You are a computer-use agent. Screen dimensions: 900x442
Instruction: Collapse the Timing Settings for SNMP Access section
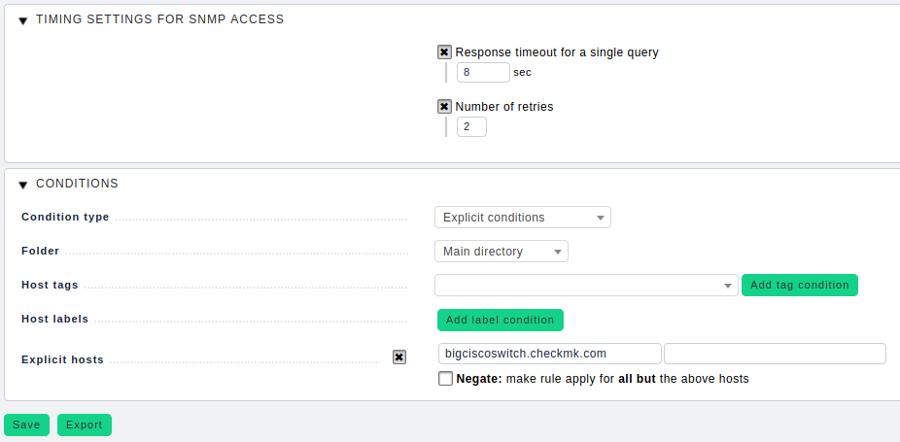(23, 21)
